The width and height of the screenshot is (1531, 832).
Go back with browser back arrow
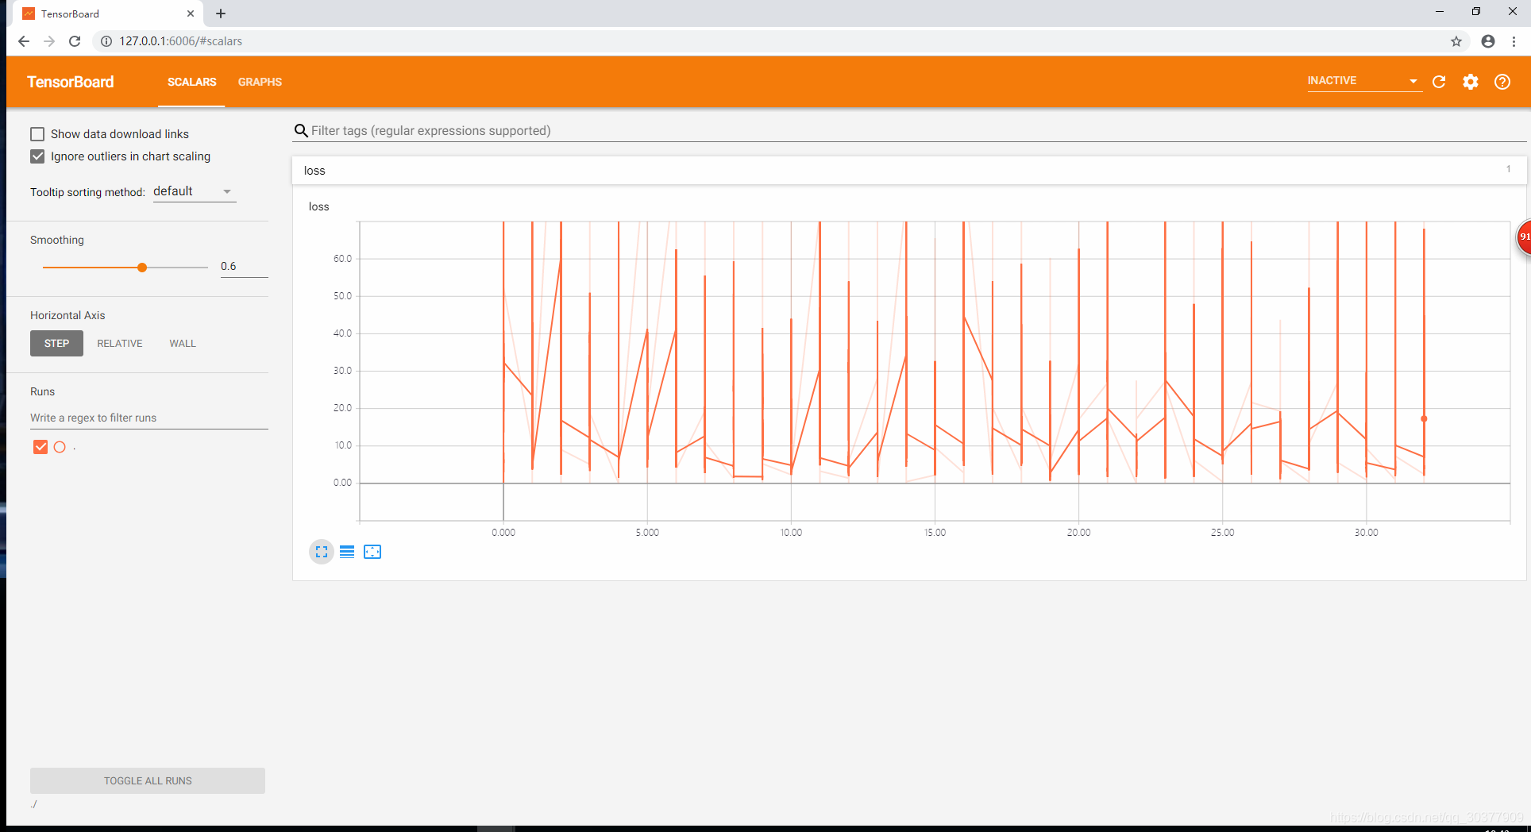point(23,41)
